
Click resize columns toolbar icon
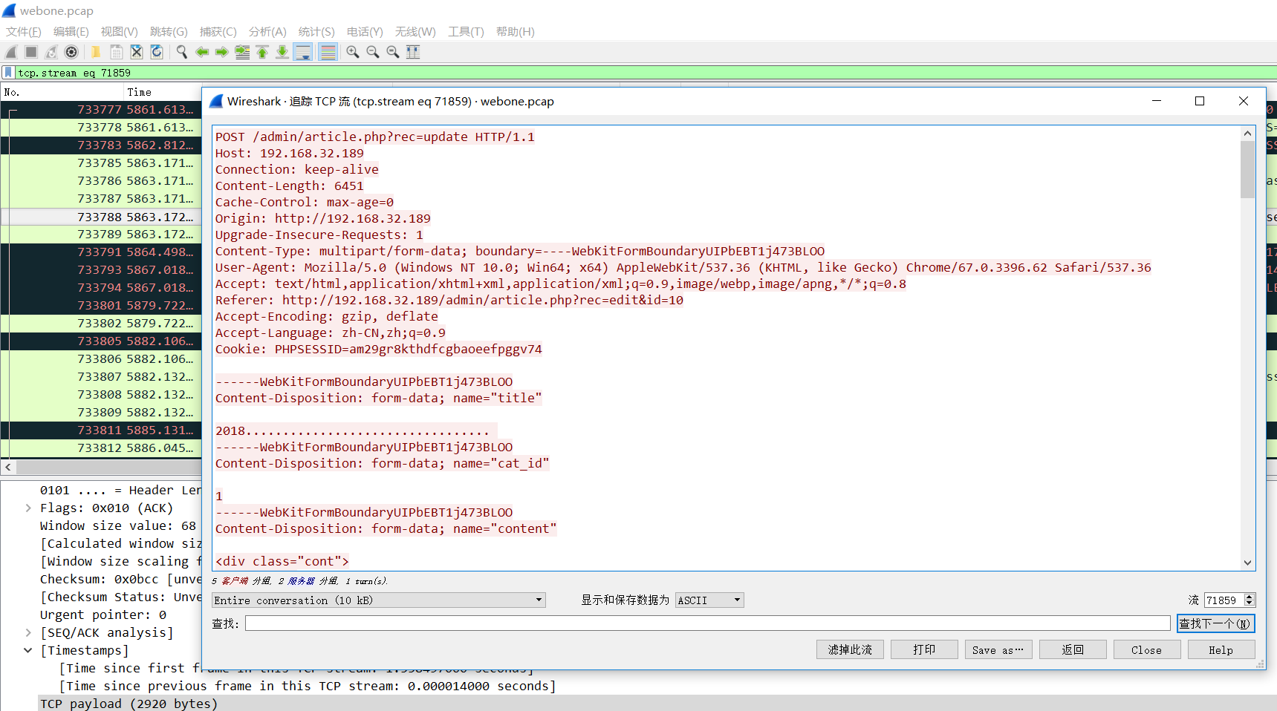(413, 52)
